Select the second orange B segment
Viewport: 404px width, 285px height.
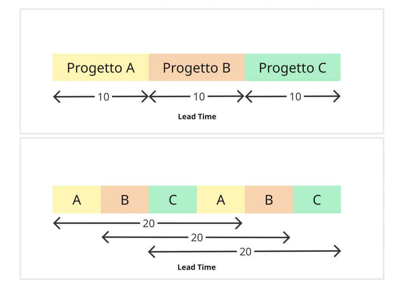click(x=269, y=200)
